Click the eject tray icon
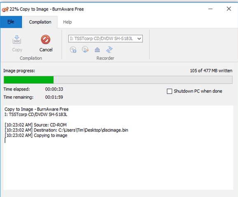This screenshot has height=197, width=238. tap(97, 50)
